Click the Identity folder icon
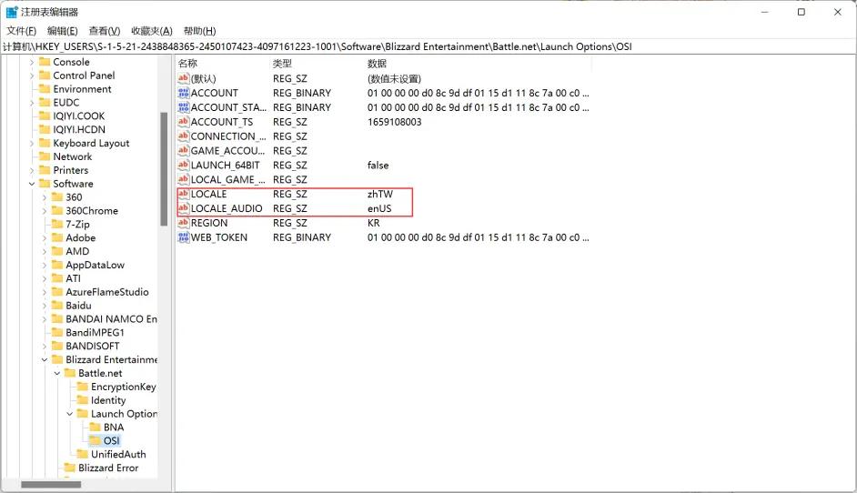Screen dimensions: 857x493 (x=82, y=400)
